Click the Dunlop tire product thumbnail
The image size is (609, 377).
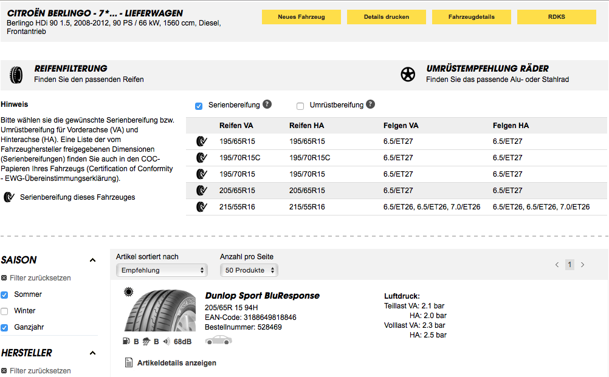(160, 310)
